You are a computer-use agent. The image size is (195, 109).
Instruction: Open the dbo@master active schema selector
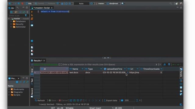click(x=113, y=4)
